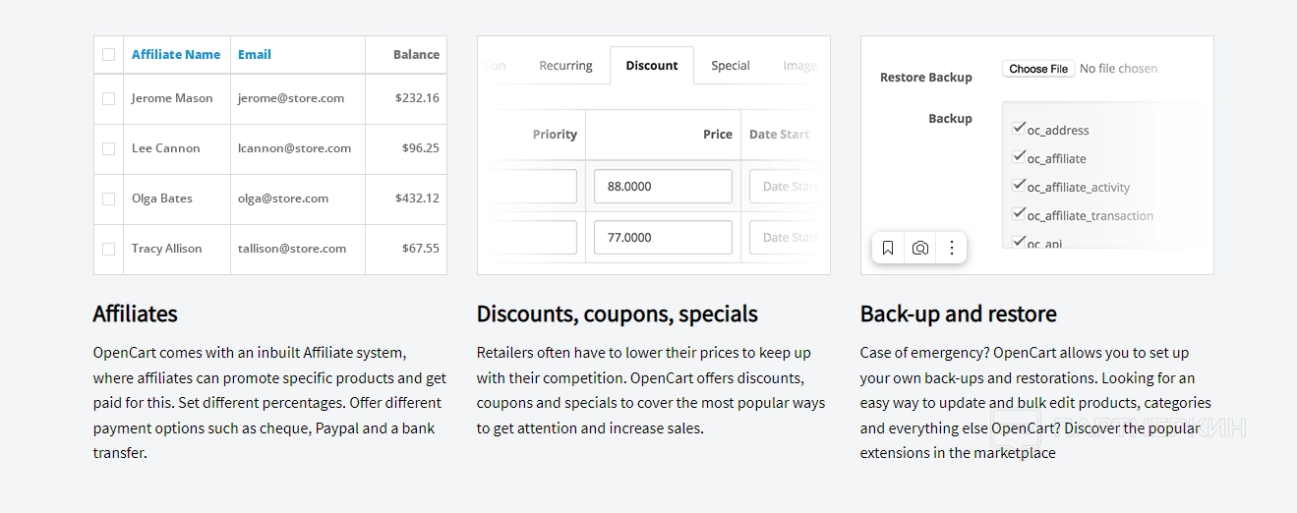The image size is (1297, 513).
Task: Click the price field showing 88.0000
Action: pyautogui.click(x=663, y=187)
